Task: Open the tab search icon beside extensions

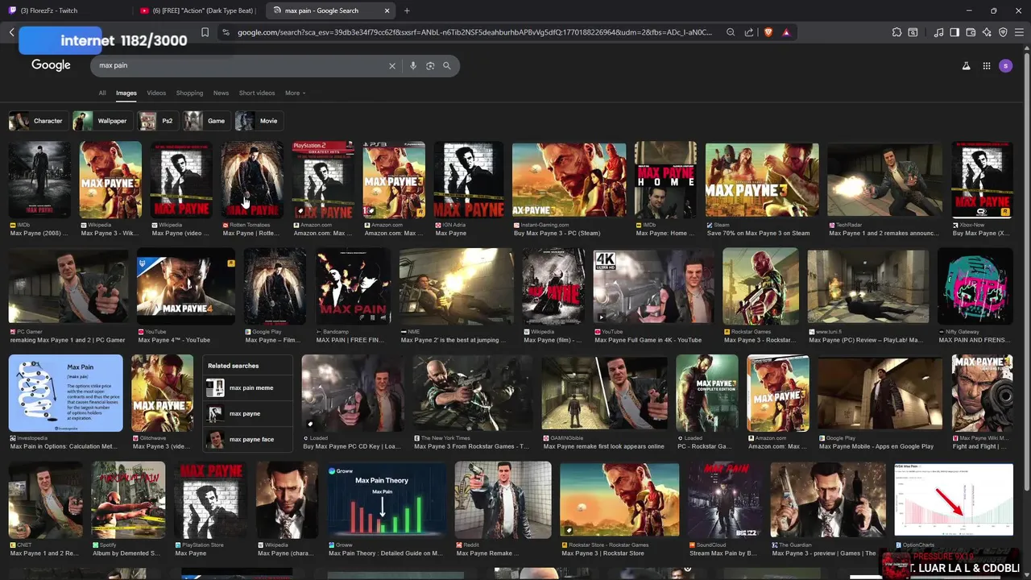Action: tap(913, 32)
